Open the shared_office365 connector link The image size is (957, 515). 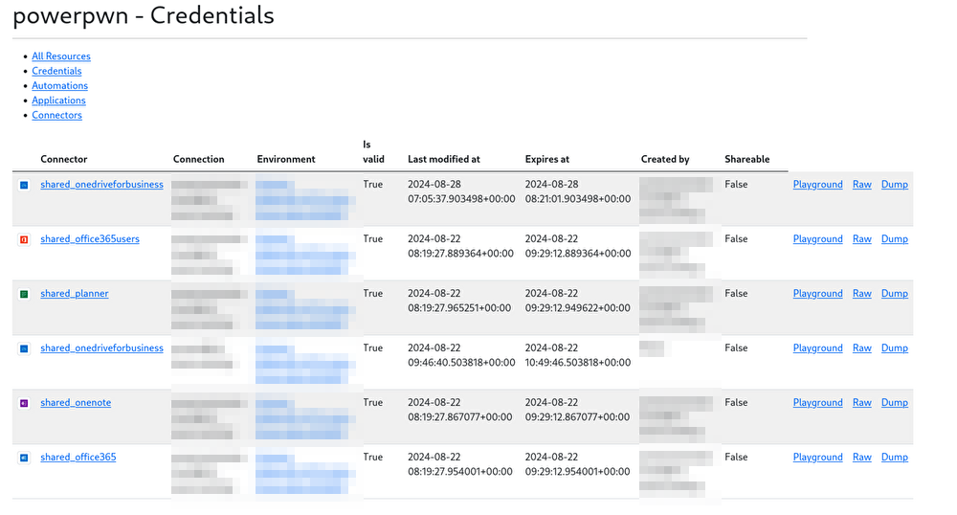(x=78, y=457)
